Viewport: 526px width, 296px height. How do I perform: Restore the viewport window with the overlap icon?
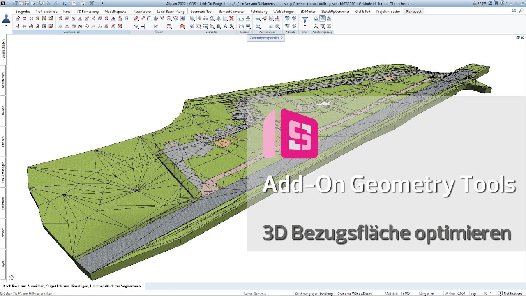(x=518, y=37)
